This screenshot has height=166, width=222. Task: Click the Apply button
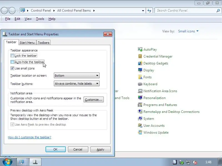pos(100,149)
